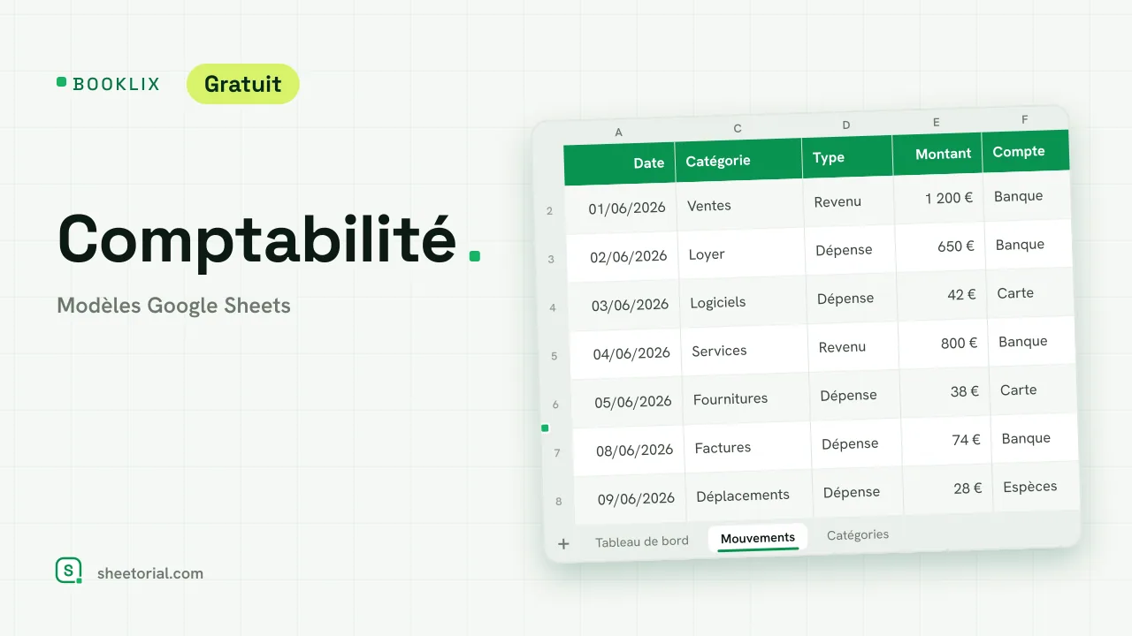The image size is (1132, 636).
Task: Switch to the Catégories tab
Action: [858, 534]
